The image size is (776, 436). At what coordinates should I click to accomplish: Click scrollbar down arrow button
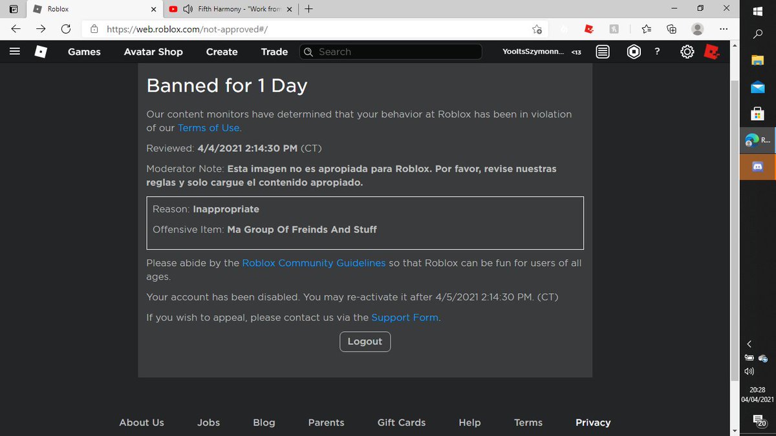[734, 430]
